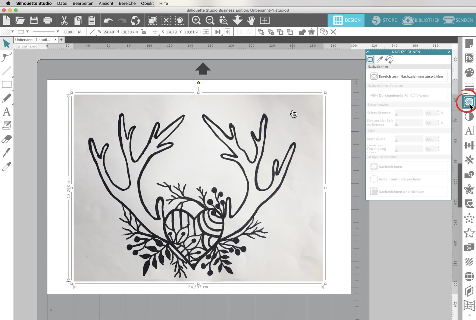This screenshot has height=320, width=476.
Task: Click the Zoom In magnifier
Action: tap(196, 20)
